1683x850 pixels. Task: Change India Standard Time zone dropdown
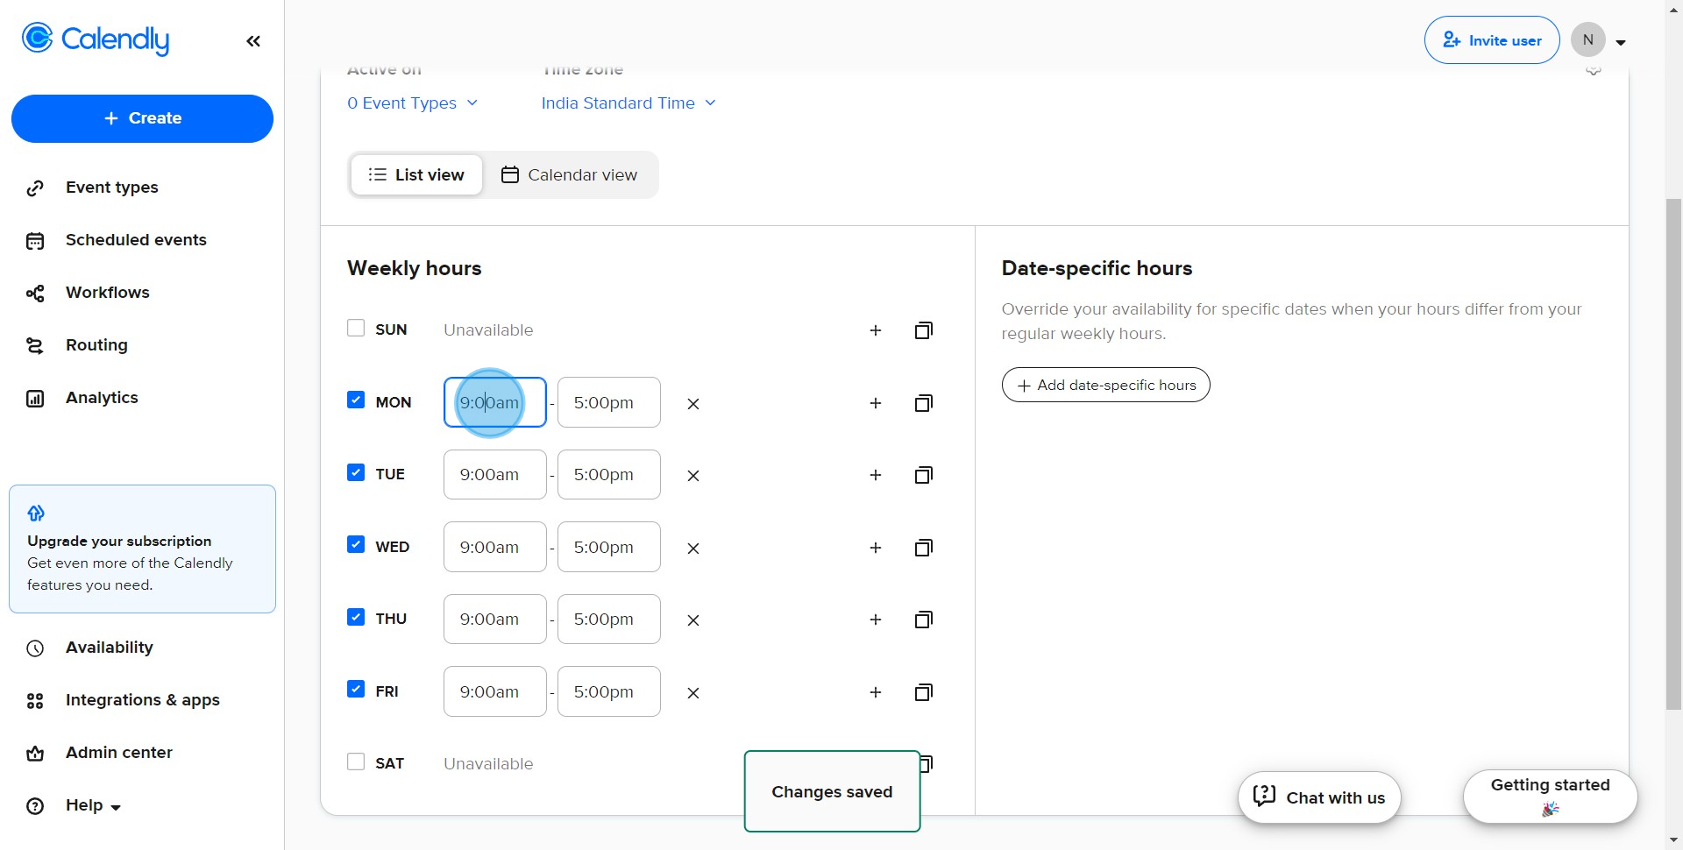[x=628, y=103]
